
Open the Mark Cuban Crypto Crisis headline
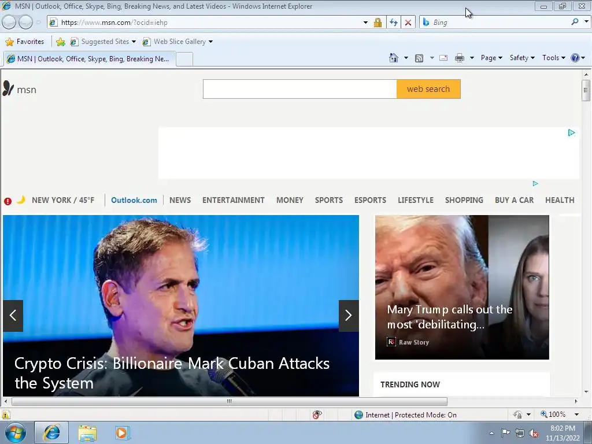pos(172,373)
